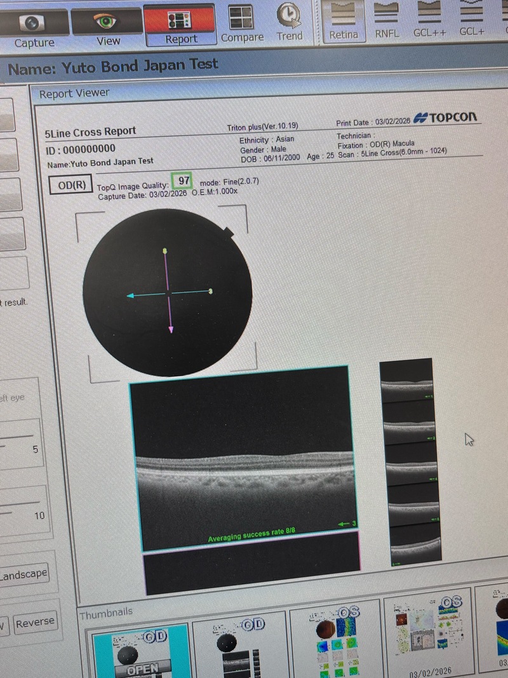This screenshot has width=508, height=678.
Task: Select the second OD report thumbnail
Action: 239,648
